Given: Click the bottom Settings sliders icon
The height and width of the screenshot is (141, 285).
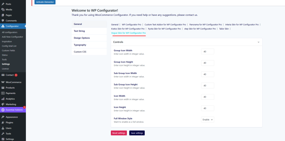Looking at the screenshot, I should click(x=3, y=139).
